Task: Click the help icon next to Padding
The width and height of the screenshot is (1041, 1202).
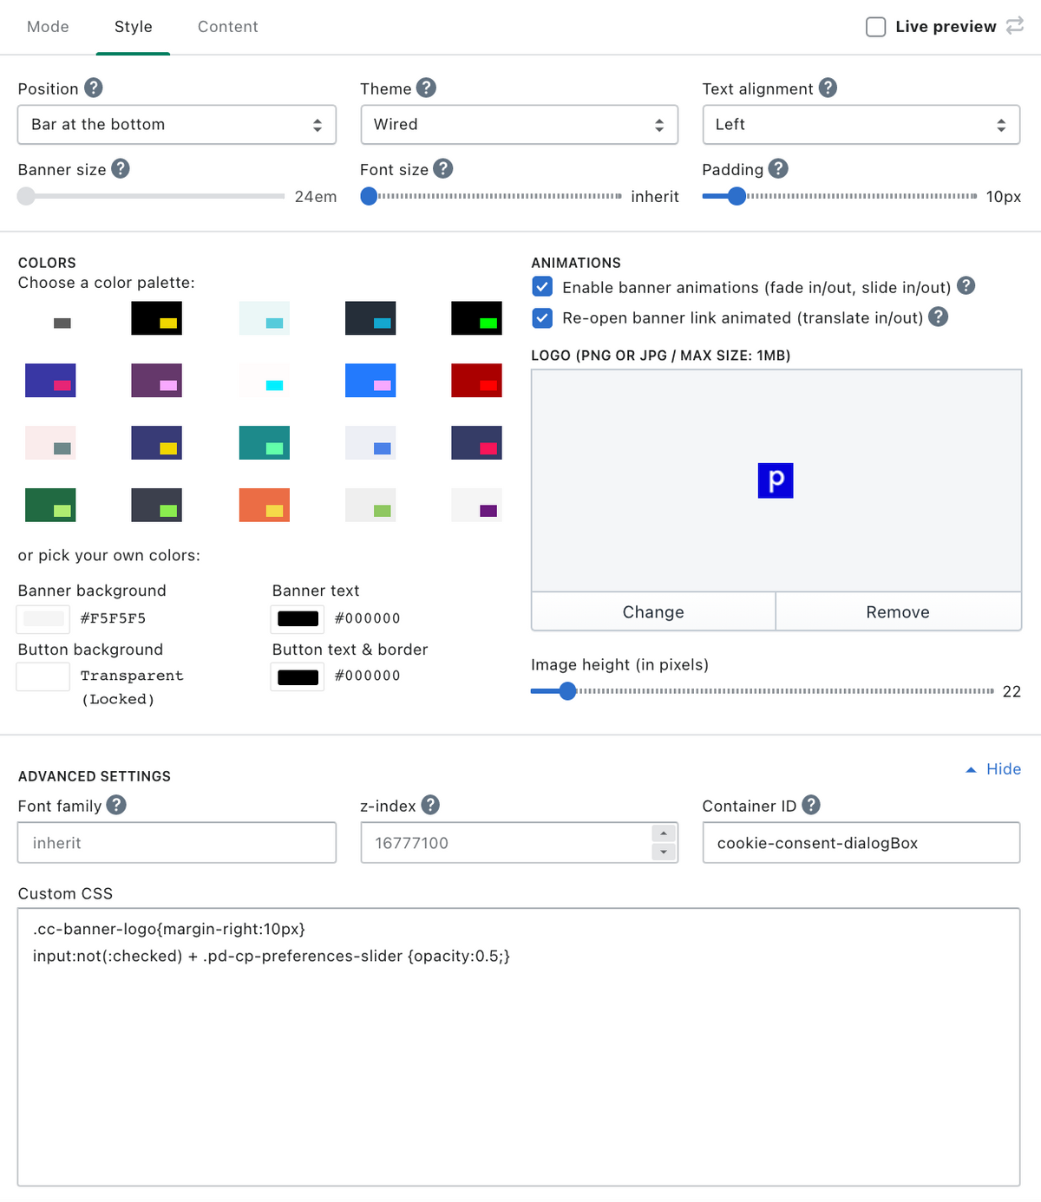Action: (778, 168)
